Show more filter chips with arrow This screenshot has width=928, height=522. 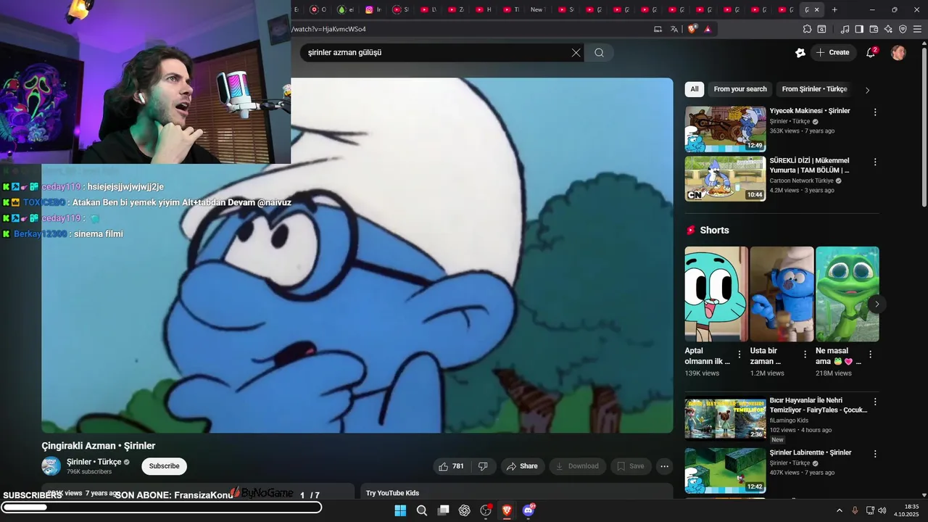tap(867, 90)
